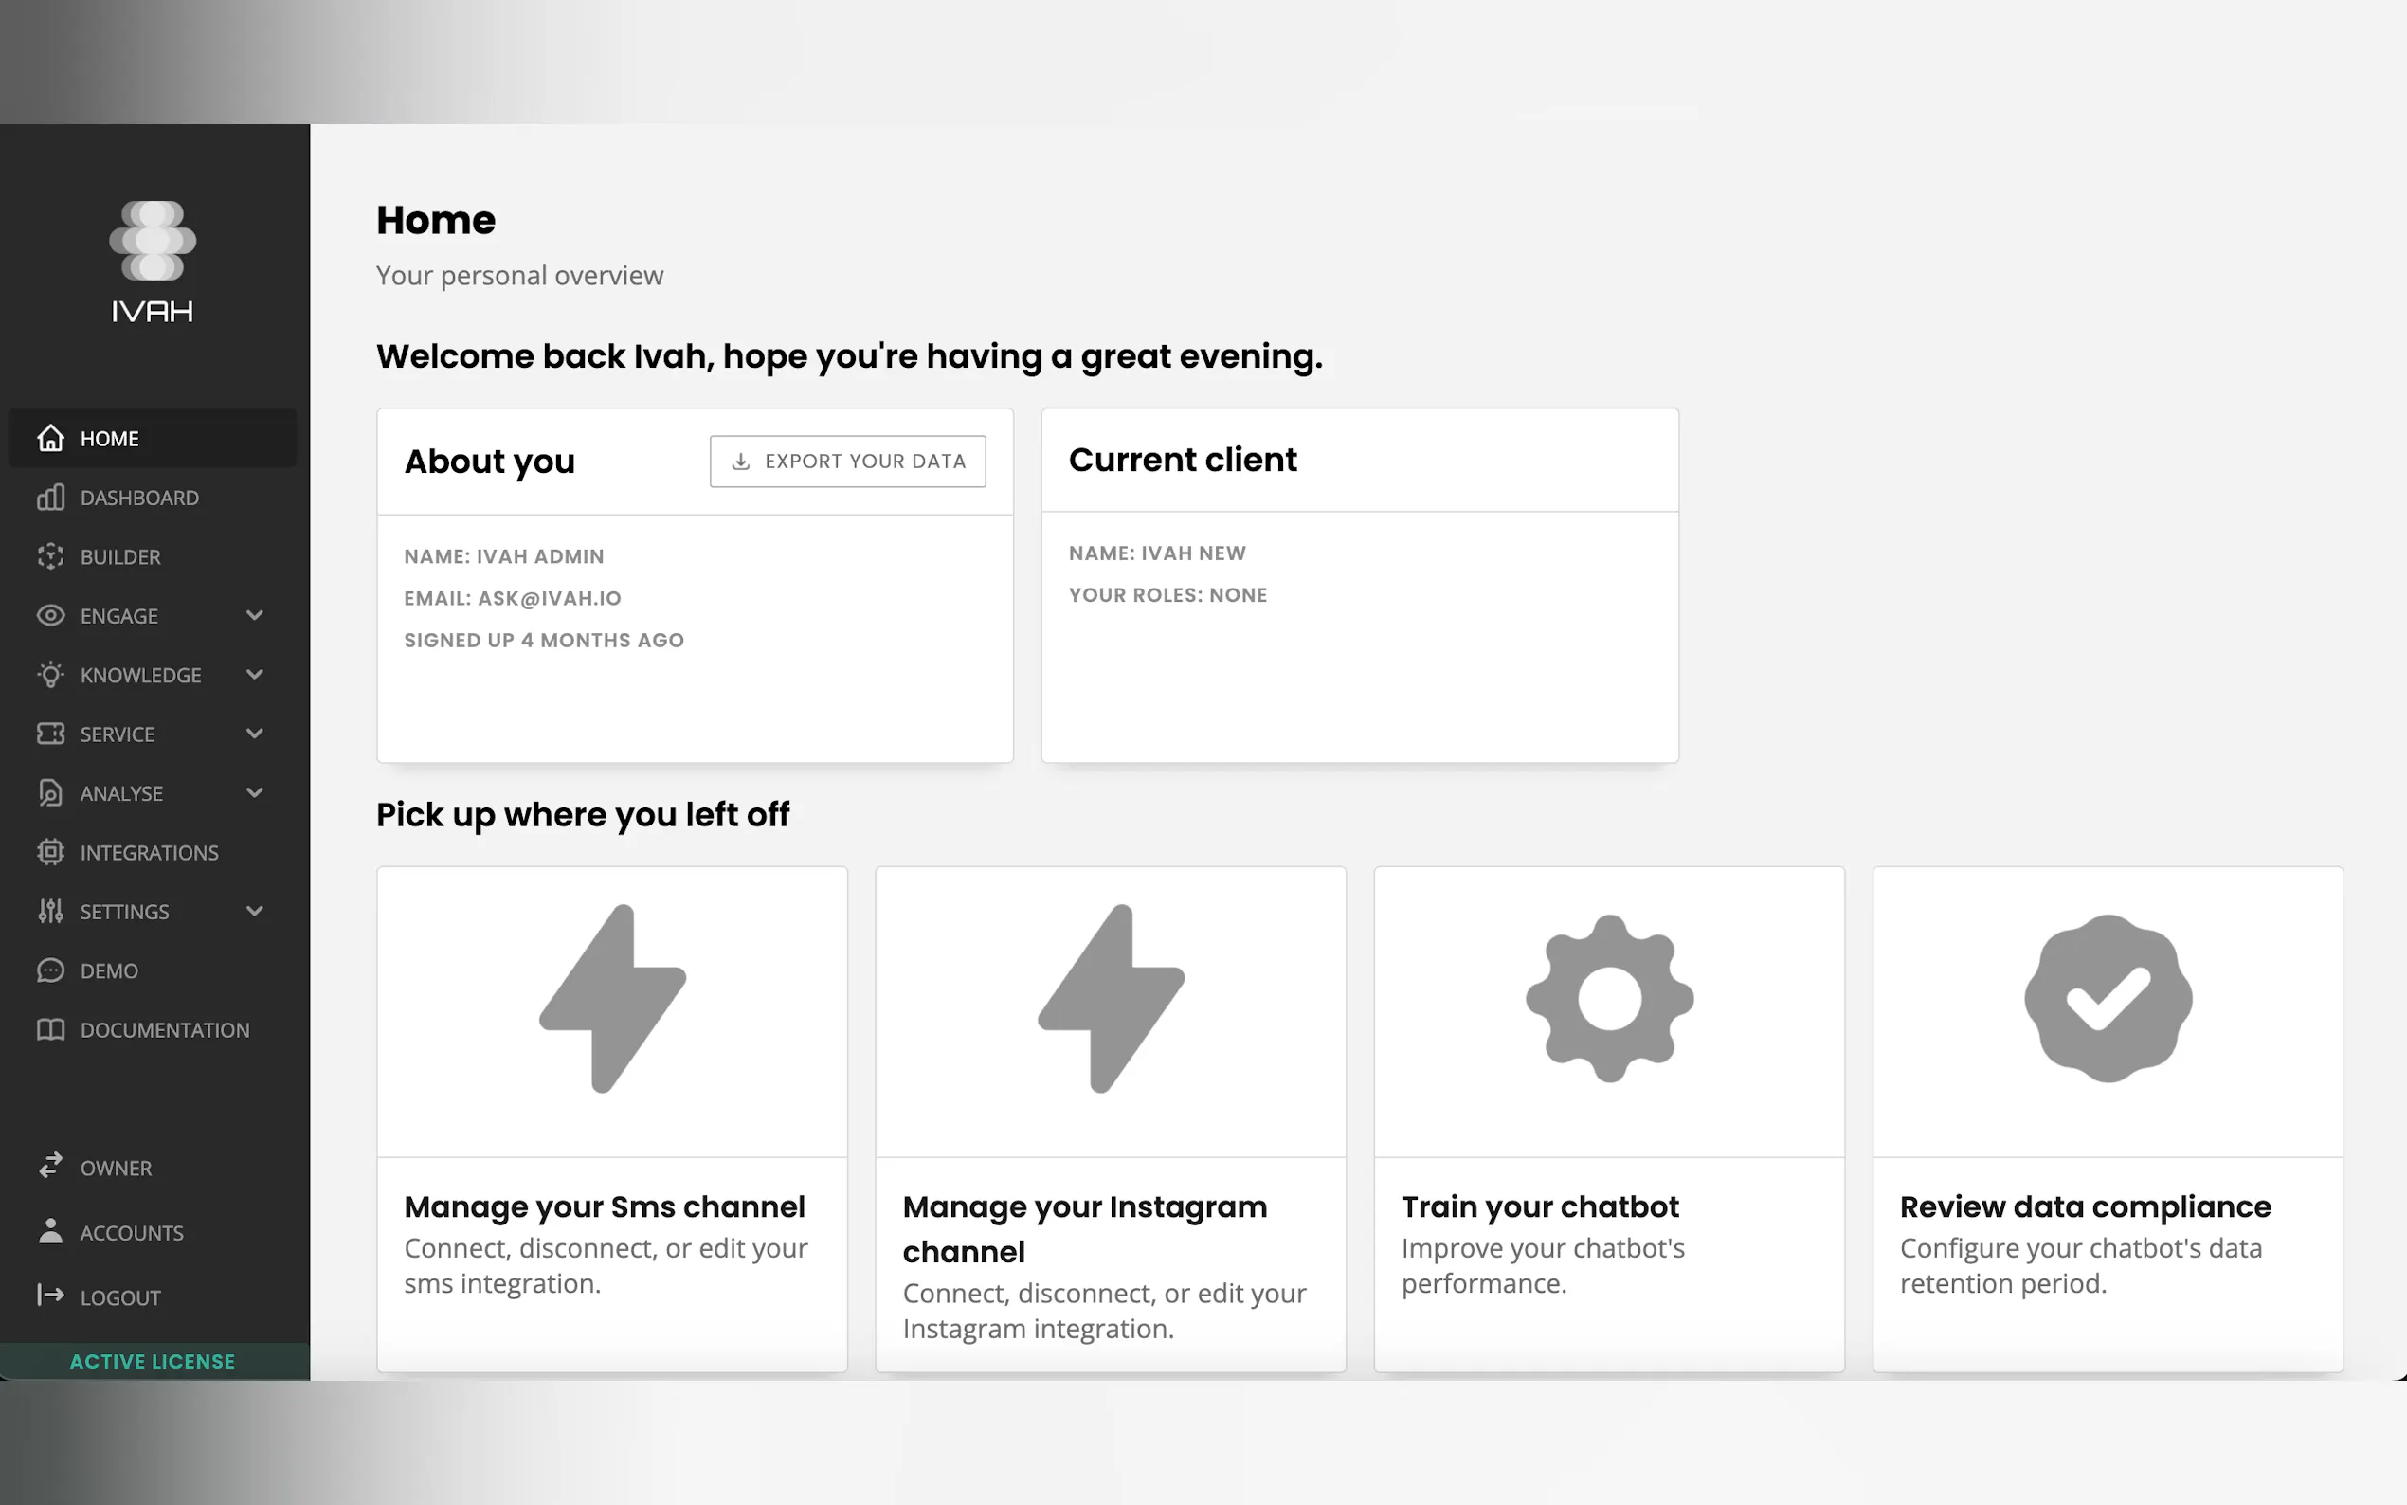Viewport: 2407px width, 1505px height.
Task: Click the Accounts person icon
Action: (x=51, y=1231)
